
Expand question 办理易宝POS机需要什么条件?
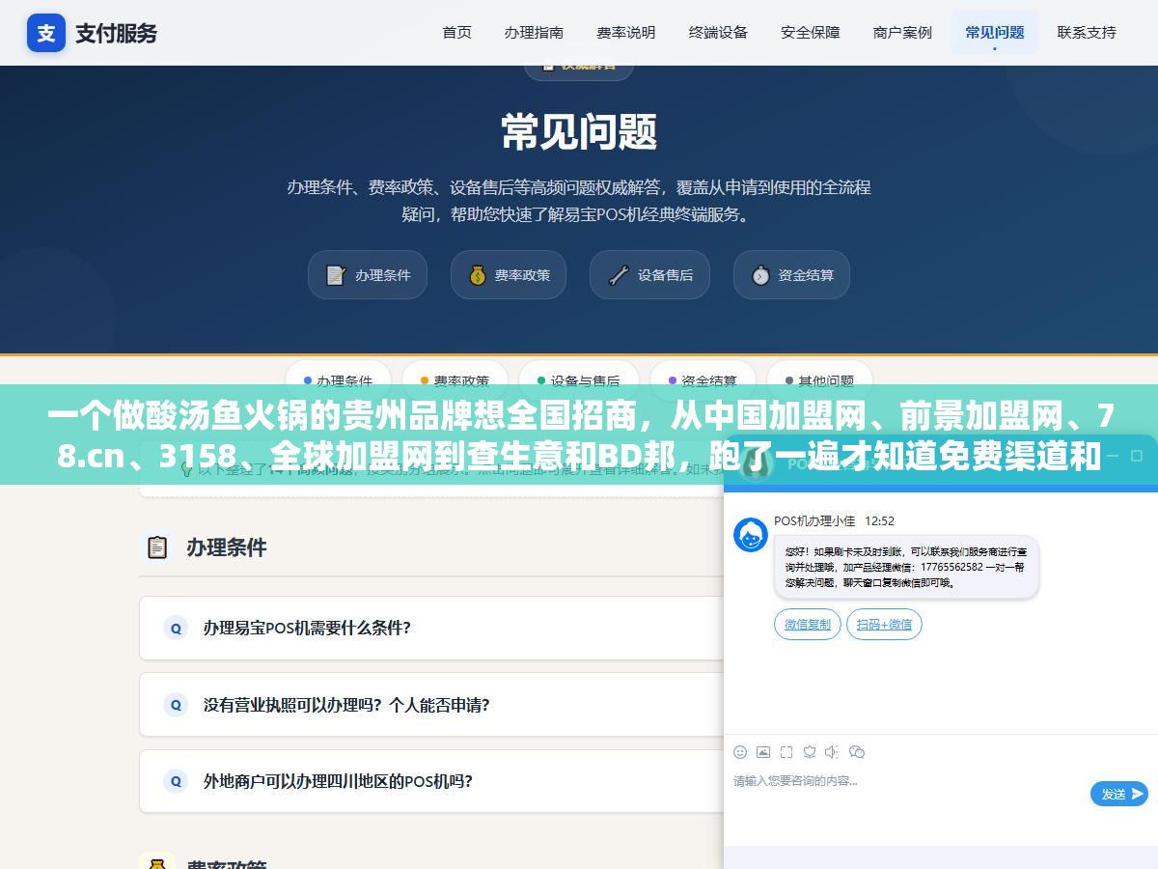pyautogui.click(x=431, y=628)
